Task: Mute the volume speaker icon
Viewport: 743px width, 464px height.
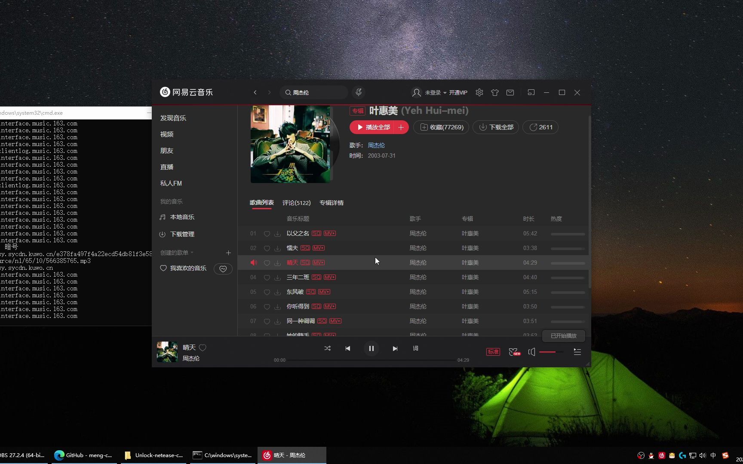Action: (x=532, y=352)
